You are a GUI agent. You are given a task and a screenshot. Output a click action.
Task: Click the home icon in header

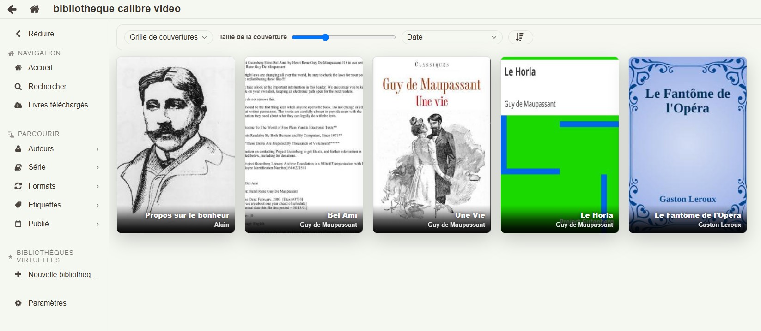(x=34, y=9)
